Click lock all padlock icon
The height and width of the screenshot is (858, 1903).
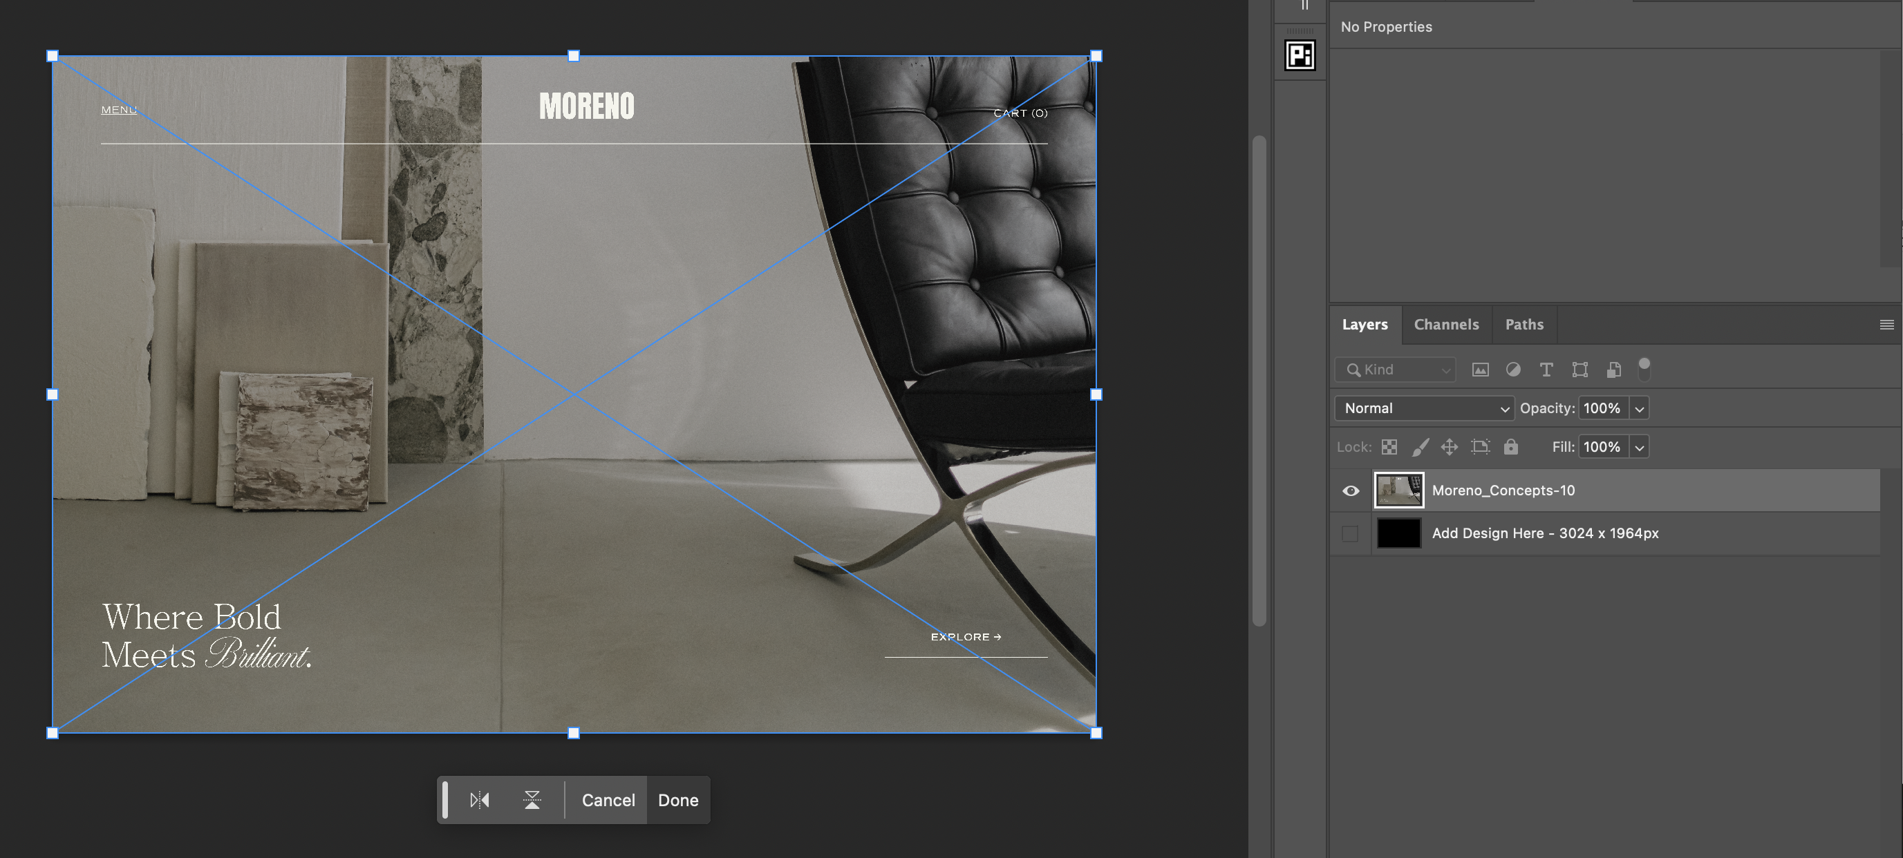click(x=1511, y=447)
